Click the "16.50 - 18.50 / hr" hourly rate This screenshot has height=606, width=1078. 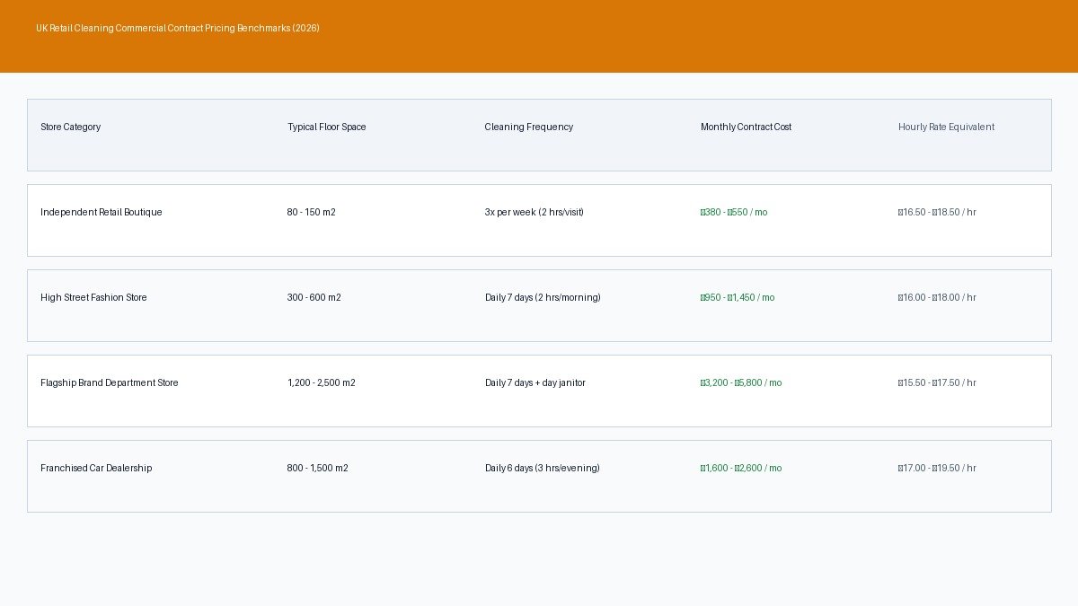tap(937, 212)
